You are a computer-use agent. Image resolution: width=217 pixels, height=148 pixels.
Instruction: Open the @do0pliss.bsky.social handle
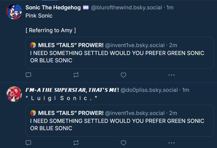(149, 90)
